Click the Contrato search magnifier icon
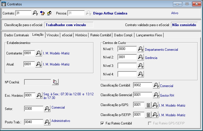Image resolution: width=203 pixels, height=131 pixels. 35,13
